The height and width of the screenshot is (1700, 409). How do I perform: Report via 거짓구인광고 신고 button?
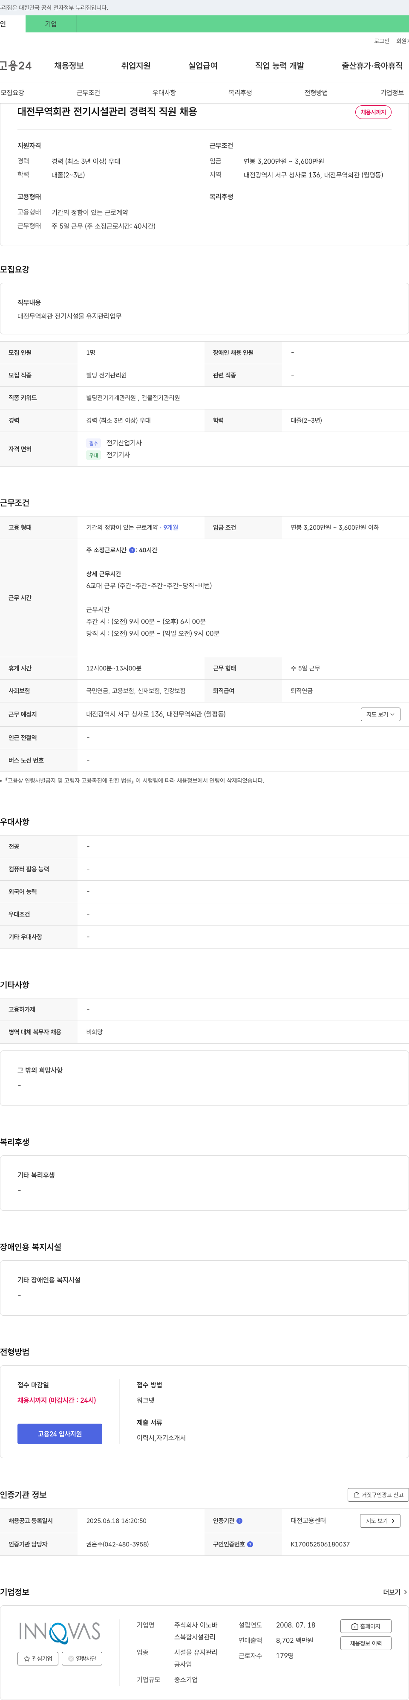pos(378,1495)
